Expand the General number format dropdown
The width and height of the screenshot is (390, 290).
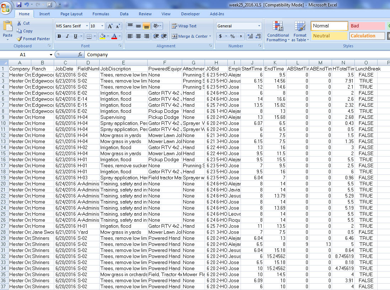[x=259, y=26]
